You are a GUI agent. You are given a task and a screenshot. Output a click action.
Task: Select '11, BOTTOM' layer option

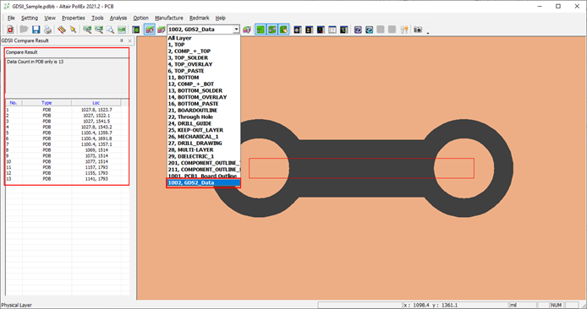pyautogui.click(x=204, y=78)
